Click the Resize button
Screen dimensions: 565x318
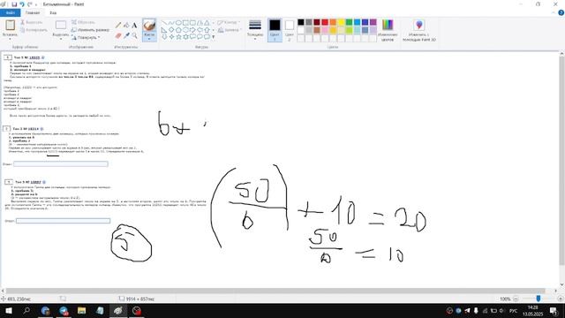pyautogui.click(x=90, y=30)
